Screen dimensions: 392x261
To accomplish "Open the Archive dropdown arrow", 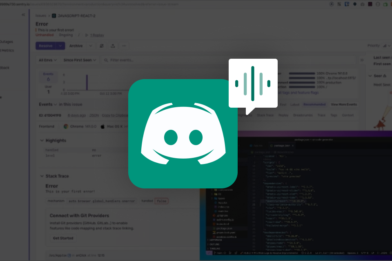I will [91, 46].
